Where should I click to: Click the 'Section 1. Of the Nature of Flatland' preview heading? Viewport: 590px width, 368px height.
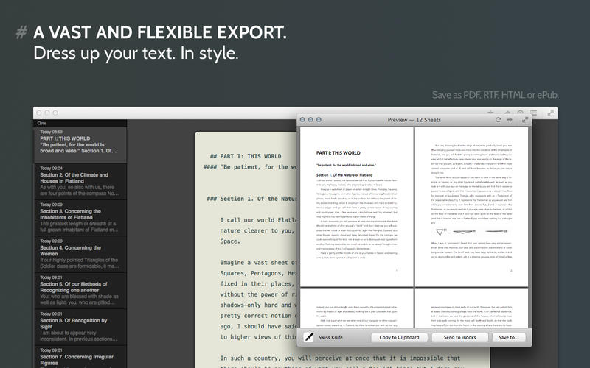[x=344, y=175]
